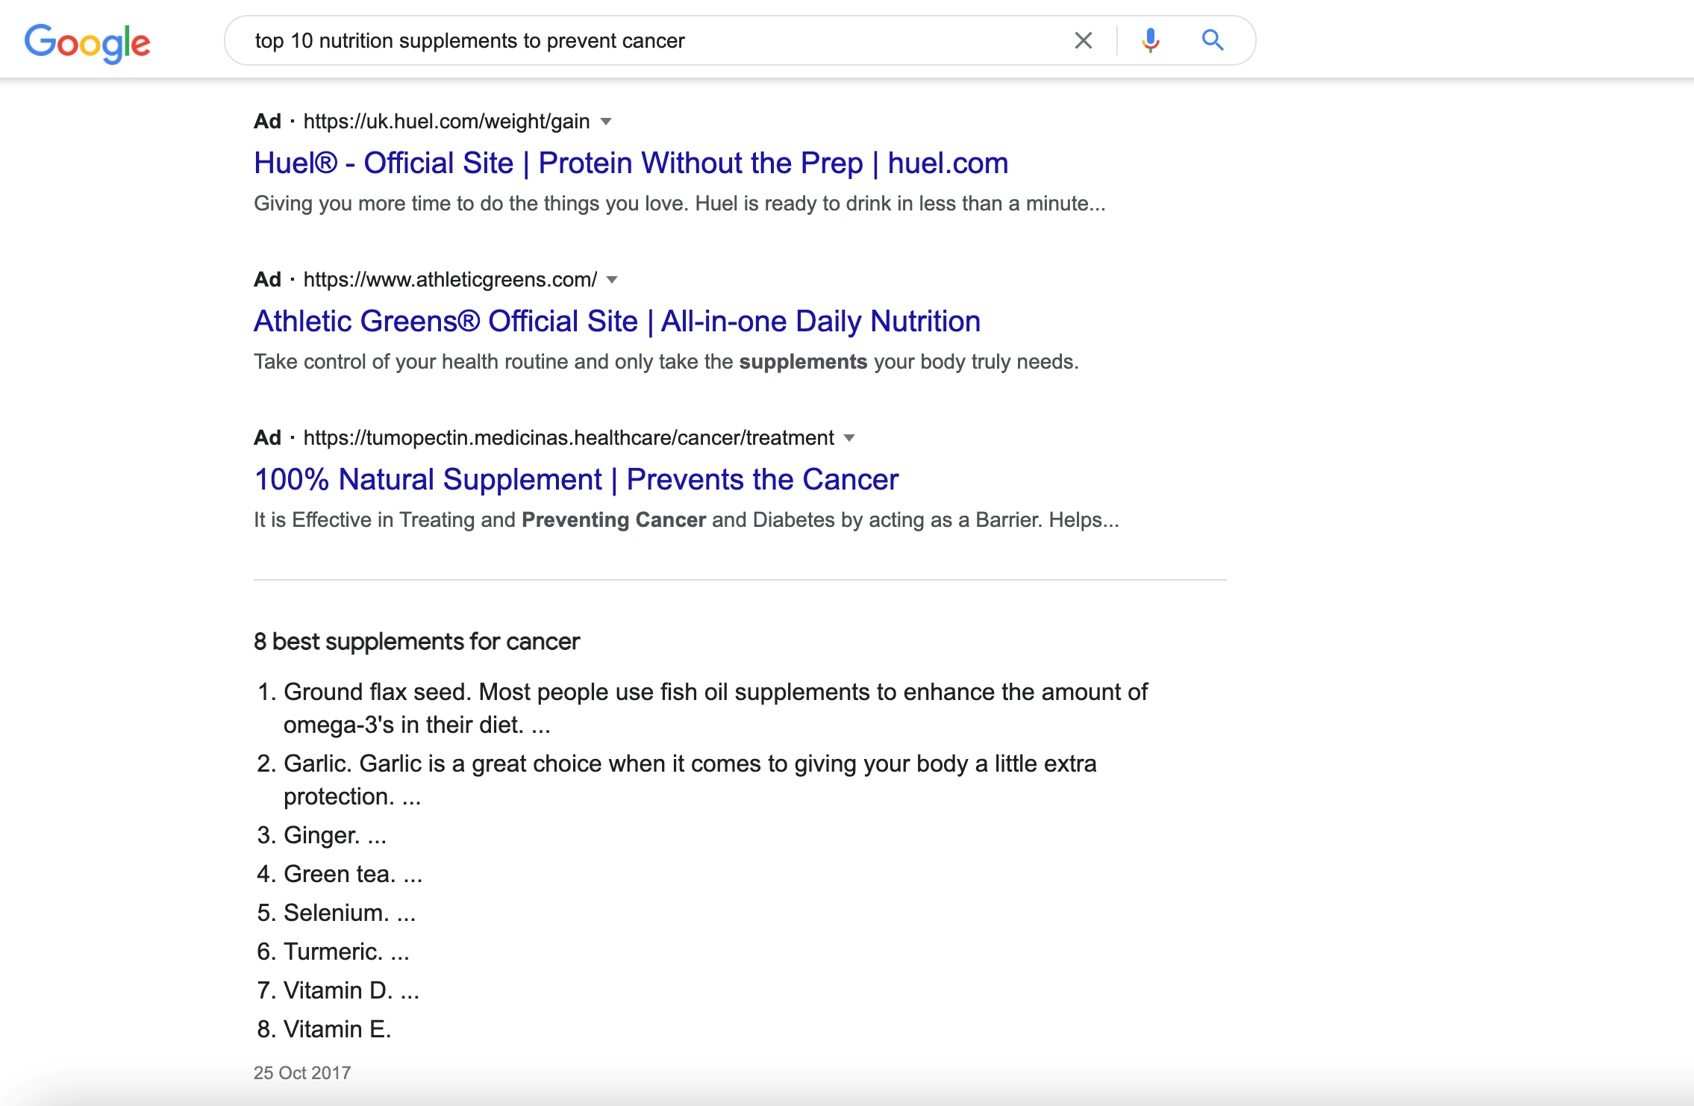The height and width of the screenshot is (1106, 1694).
Task: Open the Huel Official Site ad link
Action: (x=631, y=163)
